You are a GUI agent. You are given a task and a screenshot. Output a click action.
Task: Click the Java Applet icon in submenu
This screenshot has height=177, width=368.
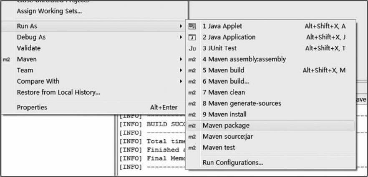tap(192, 26)
